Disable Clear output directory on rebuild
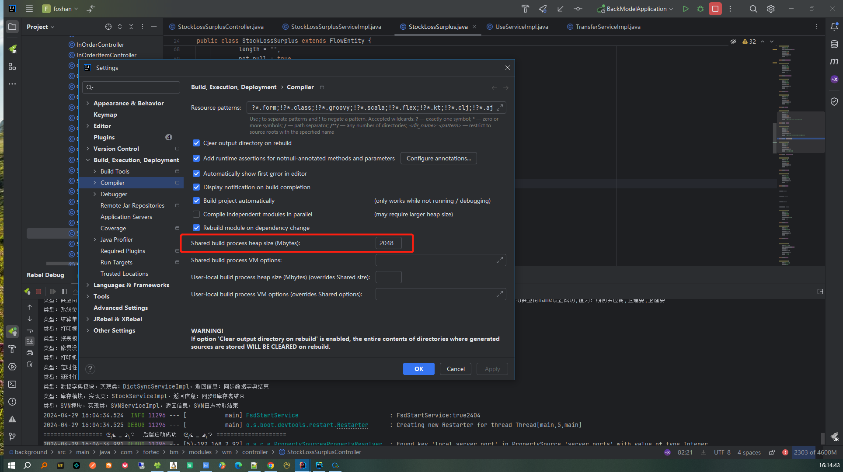Screen dimensions: 843x472 [x=196, y=143]
